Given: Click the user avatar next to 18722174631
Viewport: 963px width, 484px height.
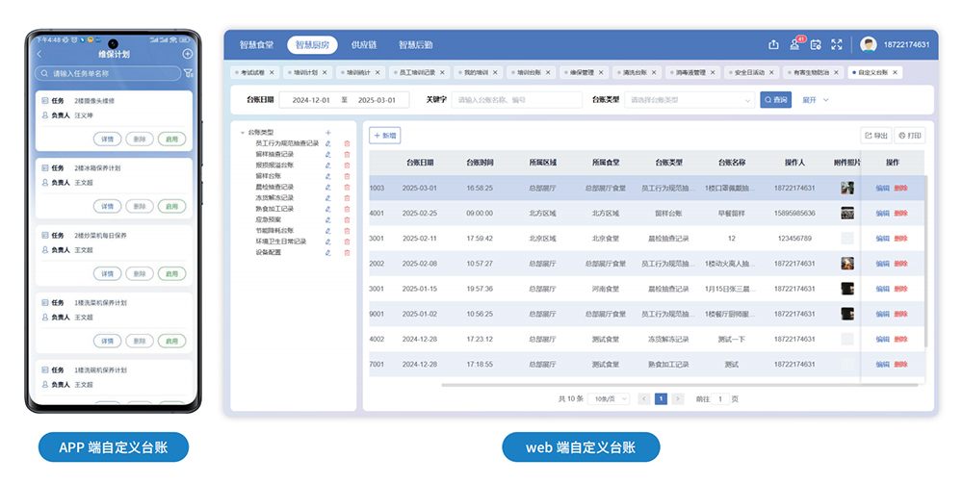Looking at the screenshot, I should click(869, 44).
